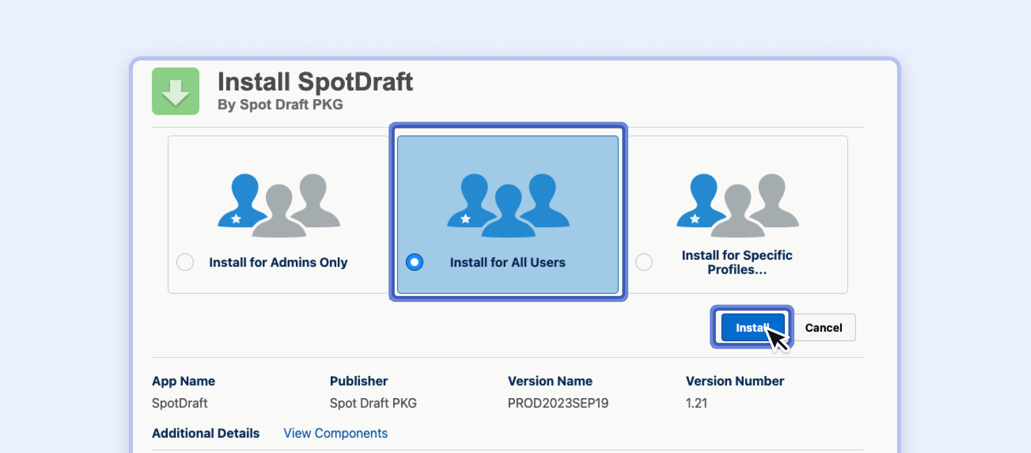The image size is (1031, 453).
Task: Select the Install for Admins Only radio button
Action: pos(185,262)
